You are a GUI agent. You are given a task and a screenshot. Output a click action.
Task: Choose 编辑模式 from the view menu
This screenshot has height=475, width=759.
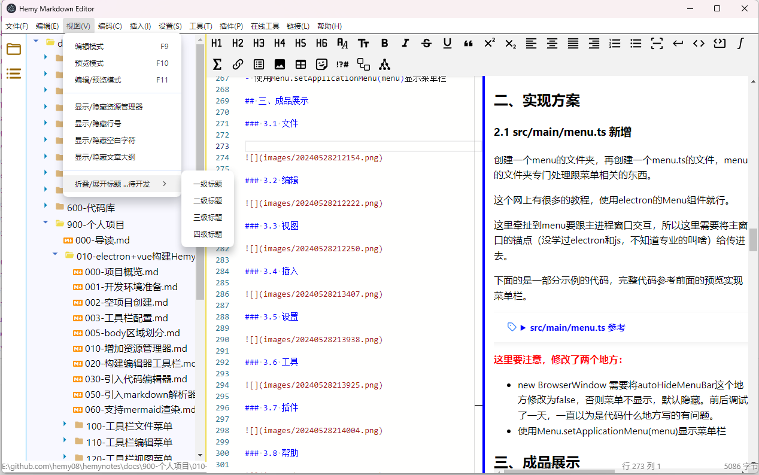tap(89, 47)
